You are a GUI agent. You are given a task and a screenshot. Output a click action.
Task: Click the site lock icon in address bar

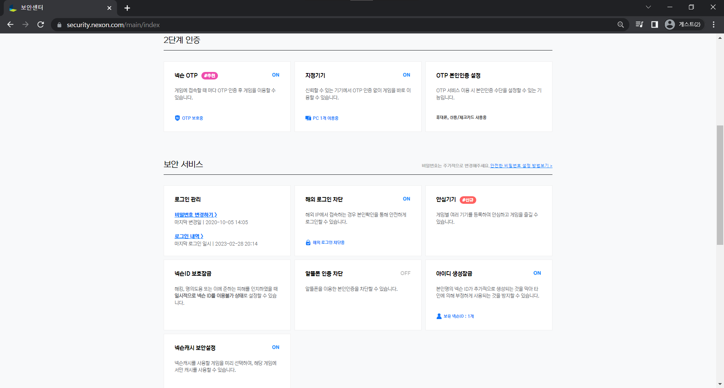point(59,25)
